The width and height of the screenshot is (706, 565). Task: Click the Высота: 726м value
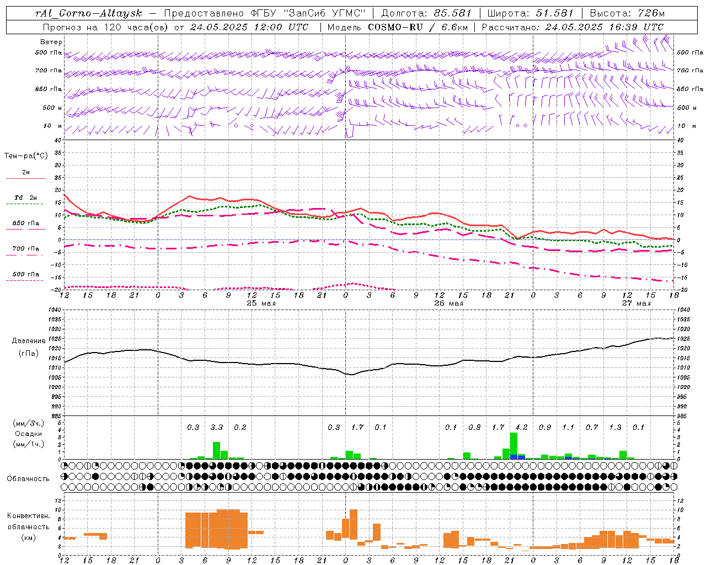pyautogui.click(x=628, y=13)
